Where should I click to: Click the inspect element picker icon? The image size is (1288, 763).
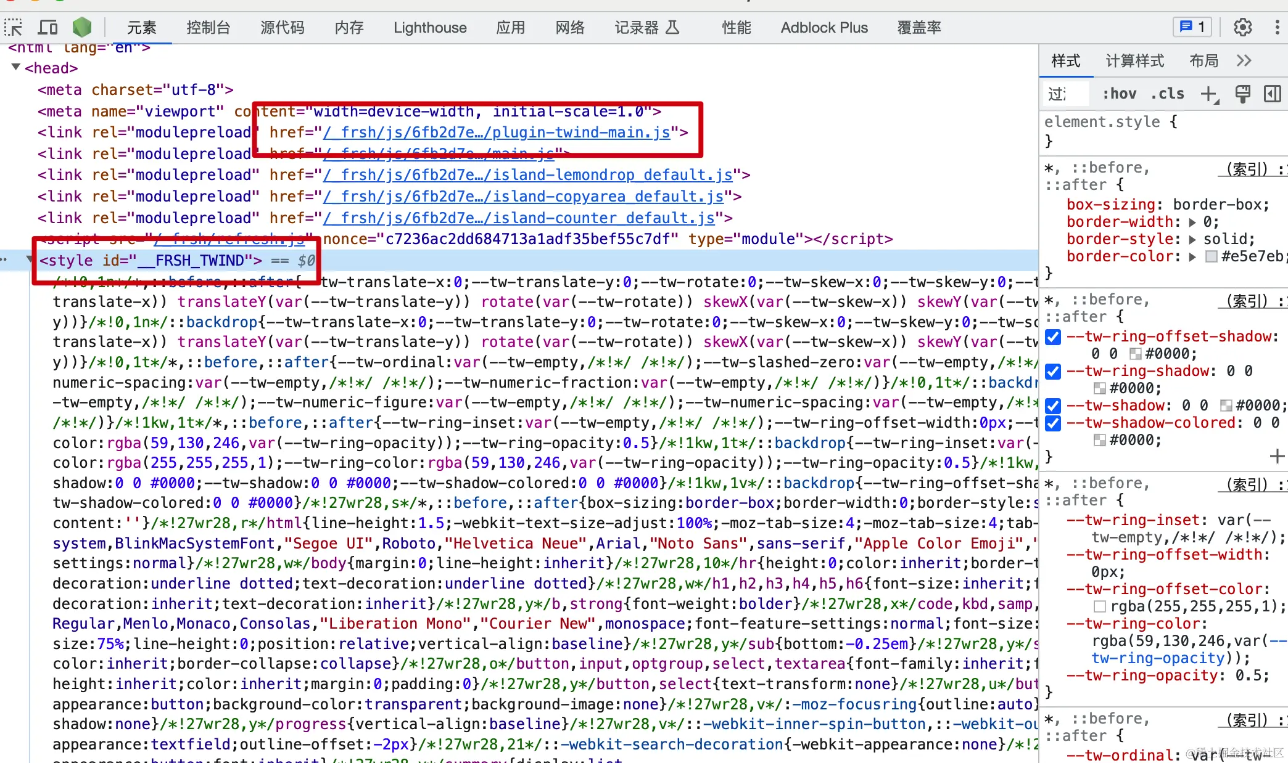13,28
